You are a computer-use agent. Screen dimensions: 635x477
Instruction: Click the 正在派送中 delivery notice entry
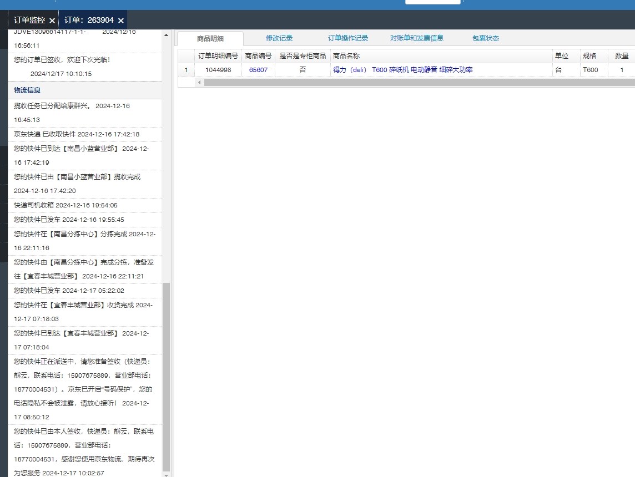[x=84, y=389]
